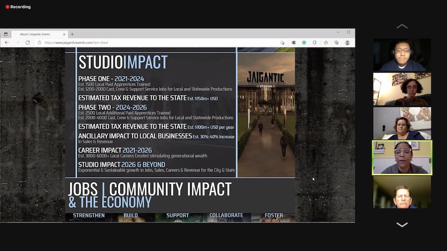Click the browser refresh-style extension icon
The width and height of the screenshot is (447, 251).
pyautogui.click(x=314, y=43)
